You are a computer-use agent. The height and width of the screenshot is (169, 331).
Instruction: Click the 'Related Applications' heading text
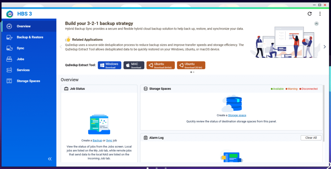tap(87, 39)
